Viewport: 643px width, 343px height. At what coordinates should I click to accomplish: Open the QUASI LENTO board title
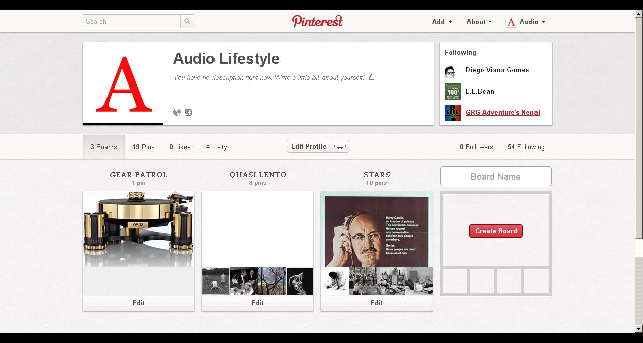pos(258,175)
